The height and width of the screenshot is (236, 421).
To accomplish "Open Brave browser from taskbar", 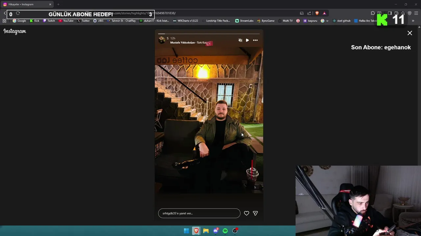I will click(196, 231).
